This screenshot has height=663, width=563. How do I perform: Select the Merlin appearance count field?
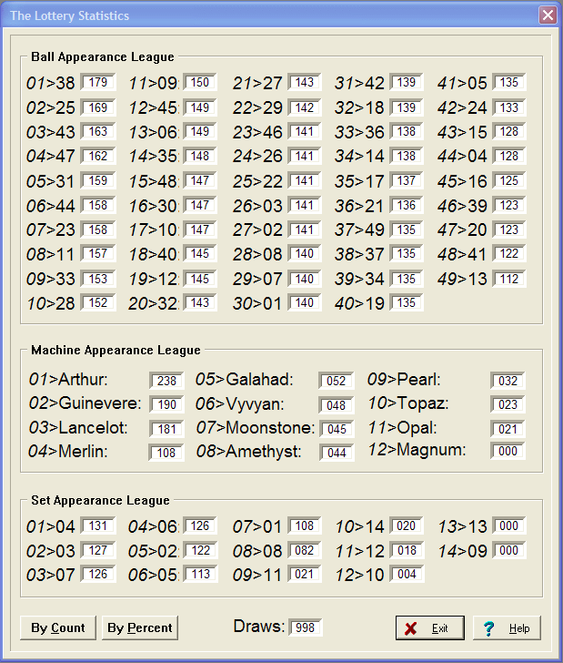pos(167,452)
